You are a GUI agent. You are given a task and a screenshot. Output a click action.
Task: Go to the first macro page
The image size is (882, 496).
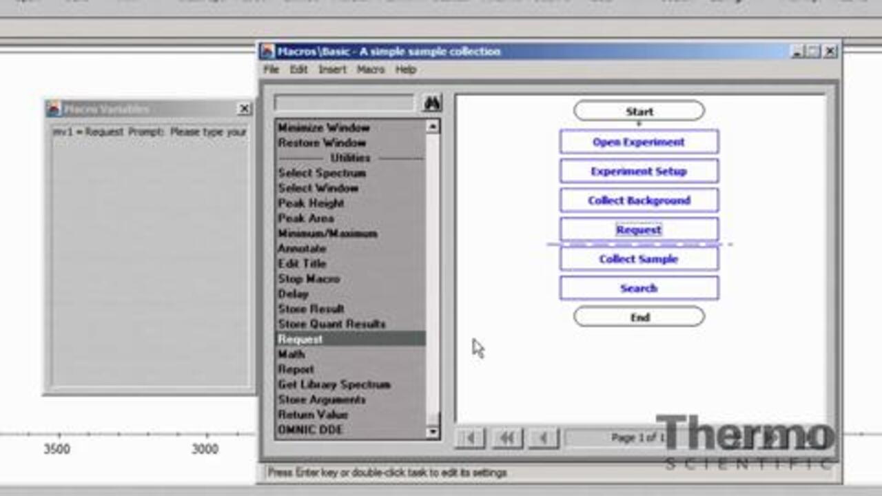point(470,438)
